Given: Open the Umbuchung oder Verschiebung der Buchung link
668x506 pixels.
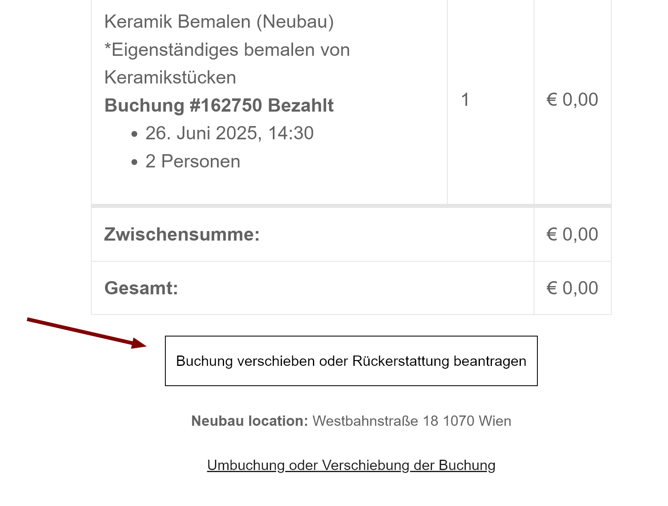Looking at the screenshot, I should (351, 465).
